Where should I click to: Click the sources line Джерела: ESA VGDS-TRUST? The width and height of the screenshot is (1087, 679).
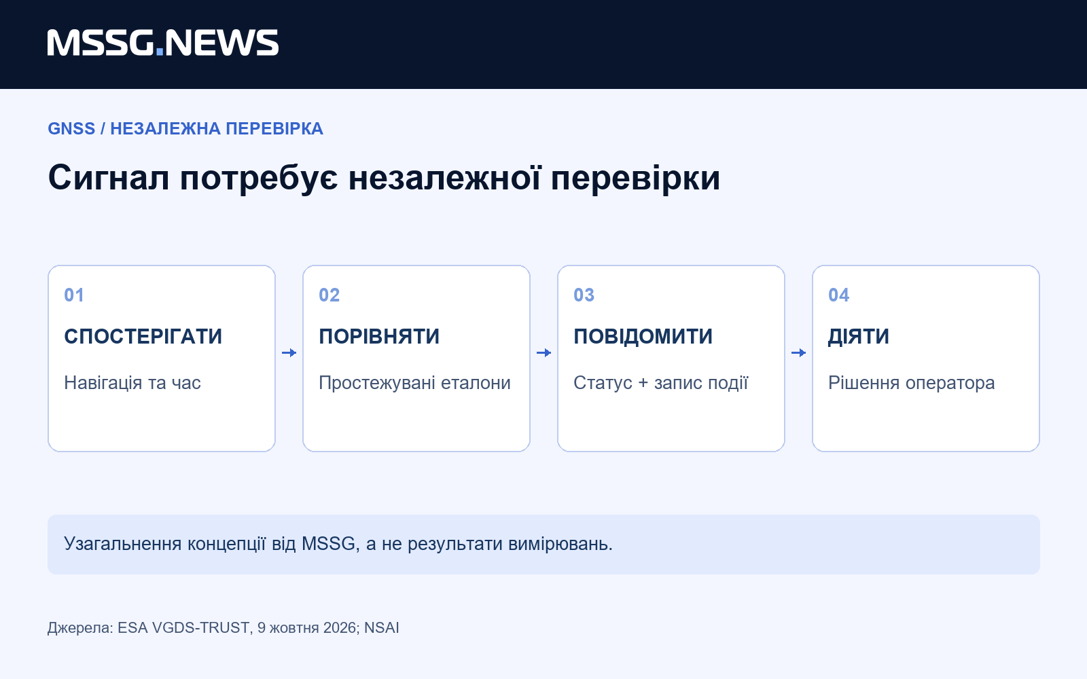click(224, 627)
